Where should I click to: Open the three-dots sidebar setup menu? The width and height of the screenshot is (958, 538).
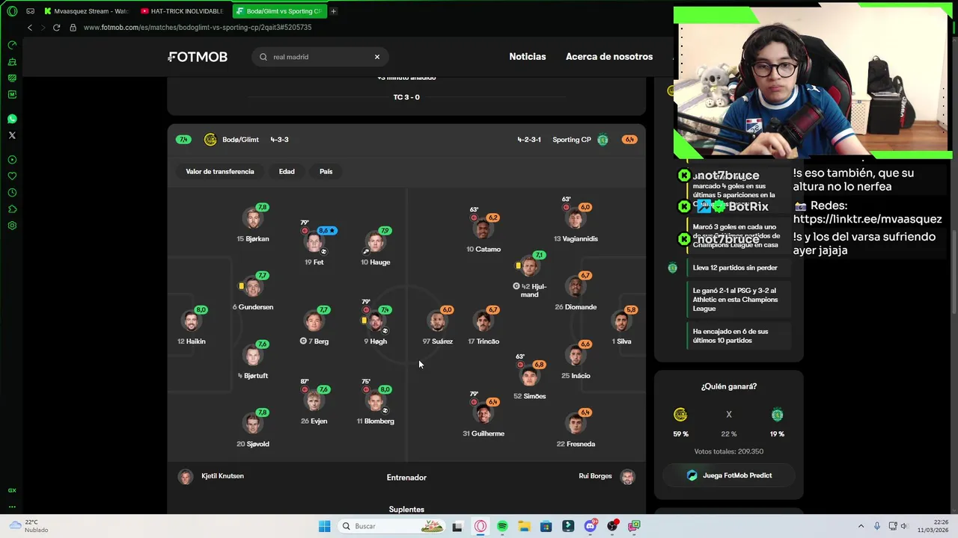(12, 507)
